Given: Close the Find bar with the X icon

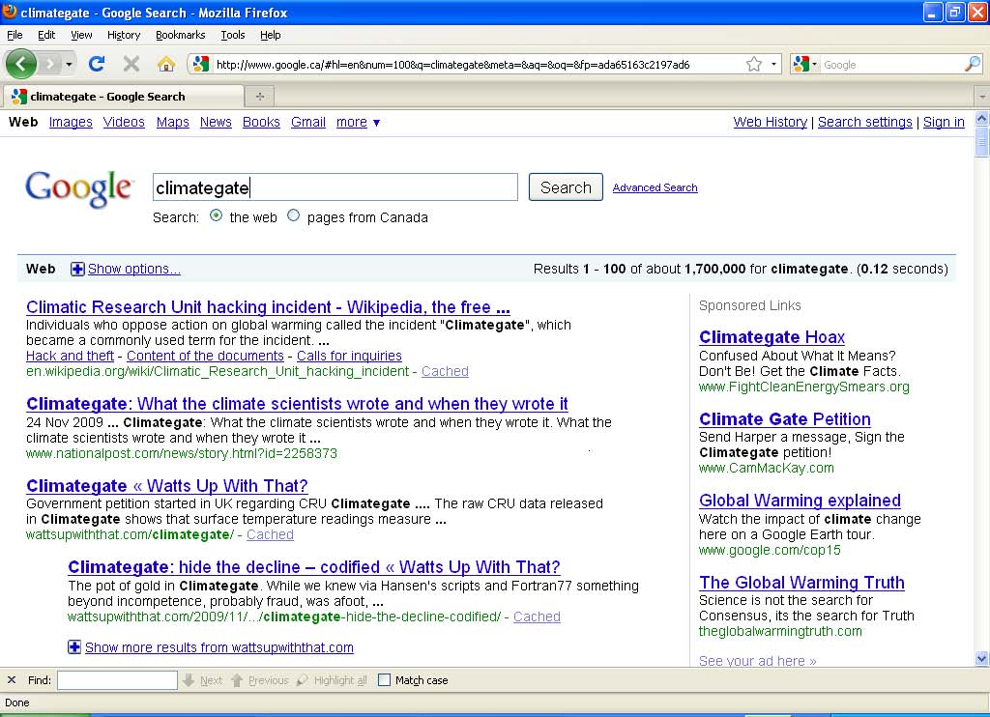Looking at the screenshot, I should point(12,680).
